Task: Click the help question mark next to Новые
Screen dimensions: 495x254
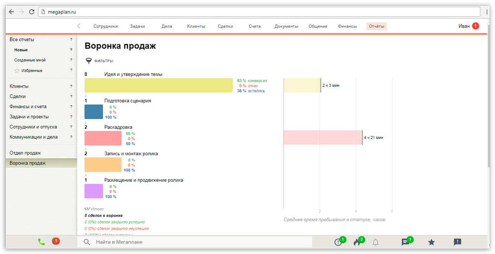Action: (x=71, y=50)
